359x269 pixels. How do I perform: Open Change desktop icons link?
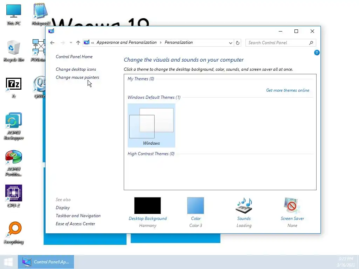pyautogui.click(x=76, y=69)
